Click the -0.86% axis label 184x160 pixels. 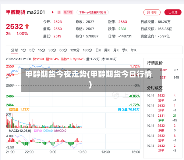(134, 96)
